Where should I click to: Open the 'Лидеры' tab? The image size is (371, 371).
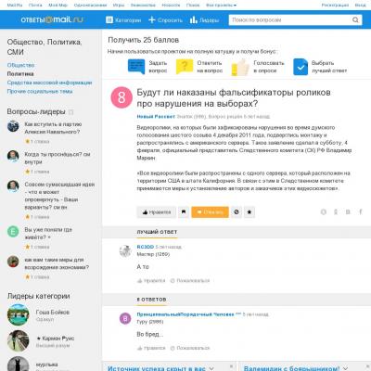click(x=204, y=20)
